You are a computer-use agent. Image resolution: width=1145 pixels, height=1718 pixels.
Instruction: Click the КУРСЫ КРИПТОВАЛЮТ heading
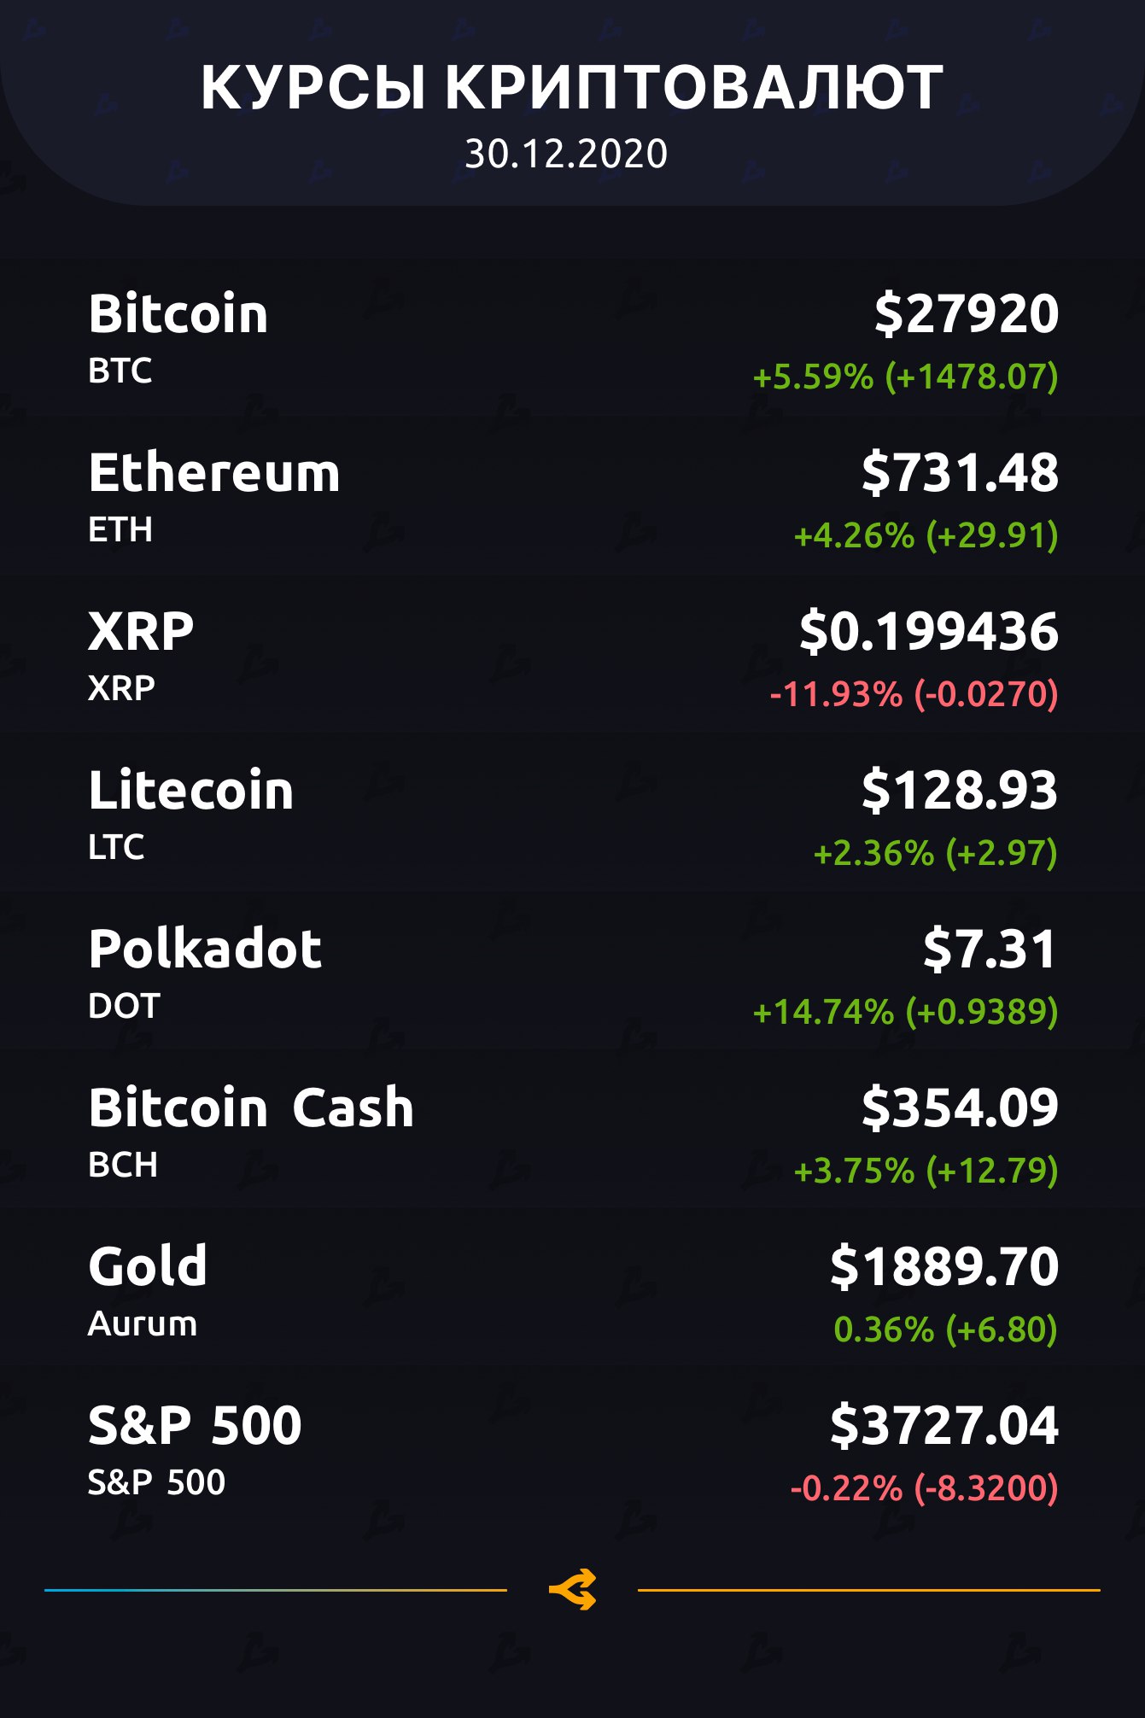(x=572, y=87)
